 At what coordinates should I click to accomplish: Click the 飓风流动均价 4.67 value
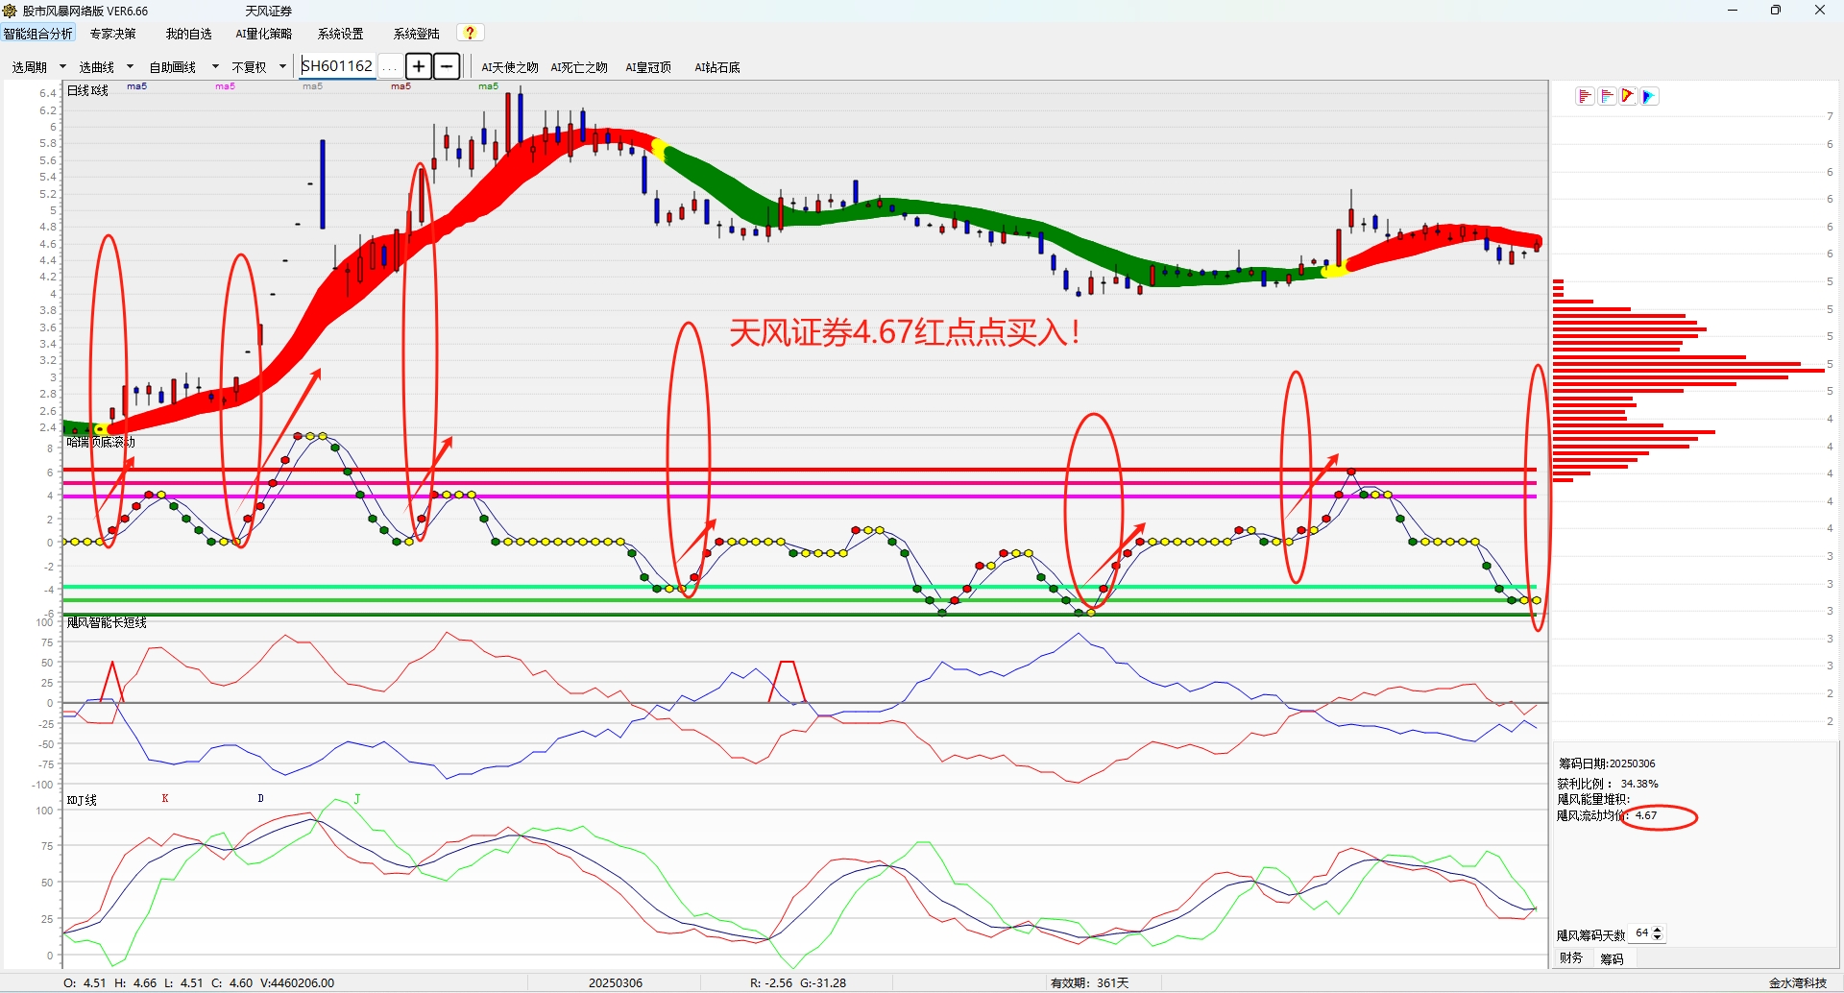pos(1646,815)
